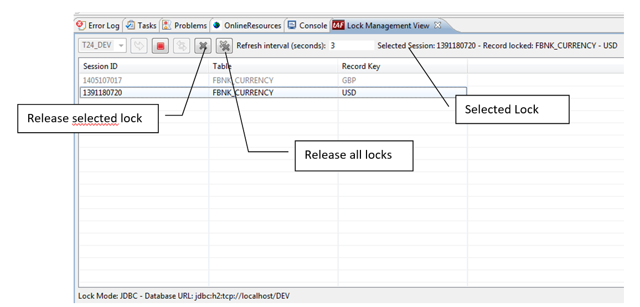
Task: Switch to the Error Log tab
Action: coord(98,25)
